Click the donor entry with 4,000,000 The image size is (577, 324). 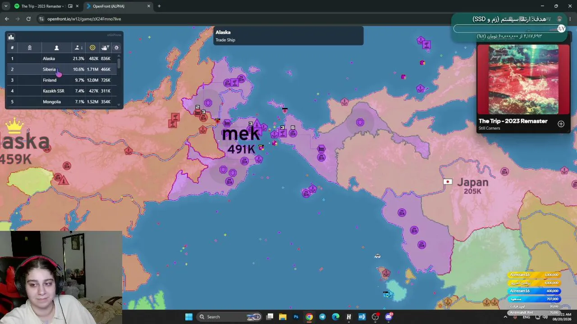click(534, 283)
